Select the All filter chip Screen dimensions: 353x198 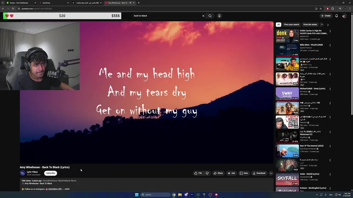(279, 24)
